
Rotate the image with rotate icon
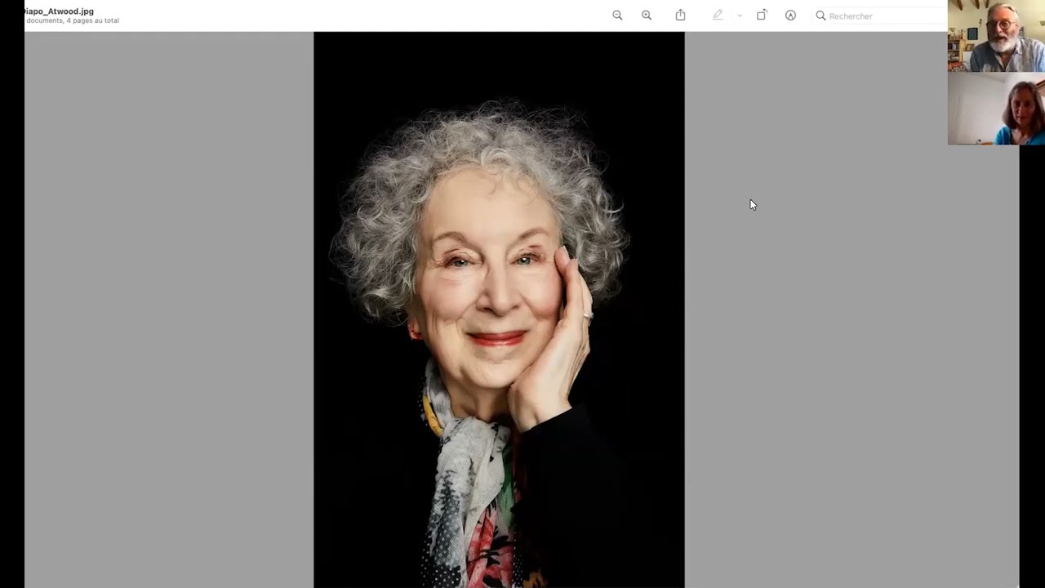[762, 16]
